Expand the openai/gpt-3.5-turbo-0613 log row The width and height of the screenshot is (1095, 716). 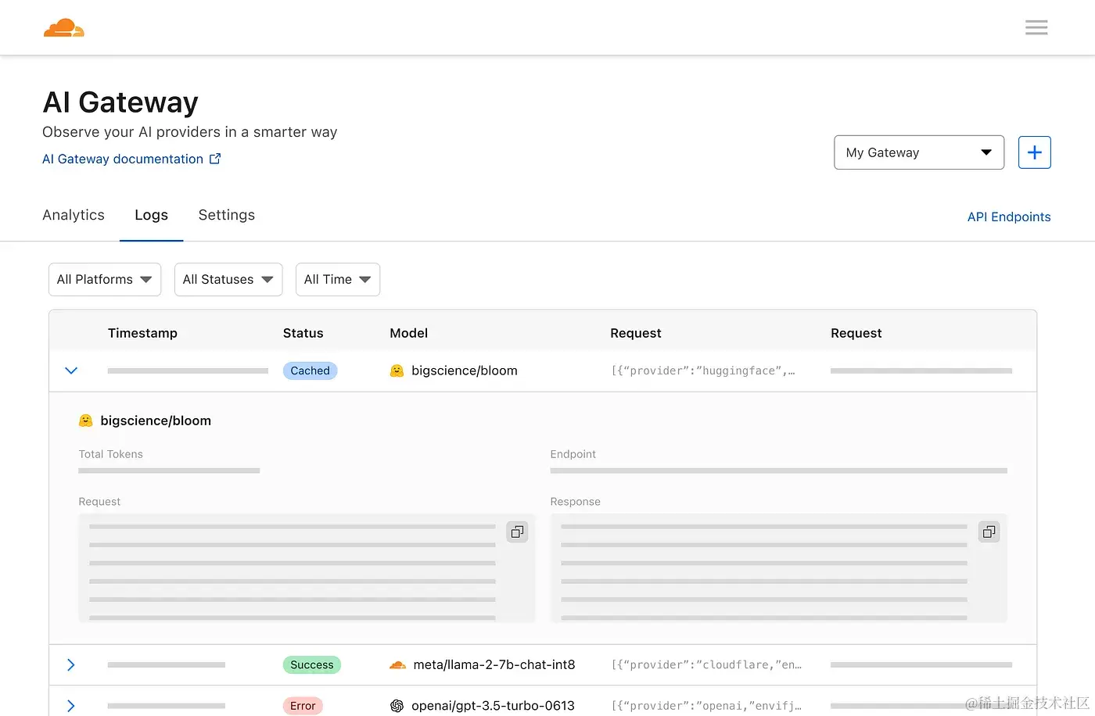pyautogui.click(x=71, y=706)
